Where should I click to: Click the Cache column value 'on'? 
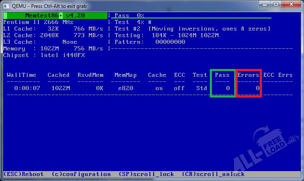(x=159, y=88)
